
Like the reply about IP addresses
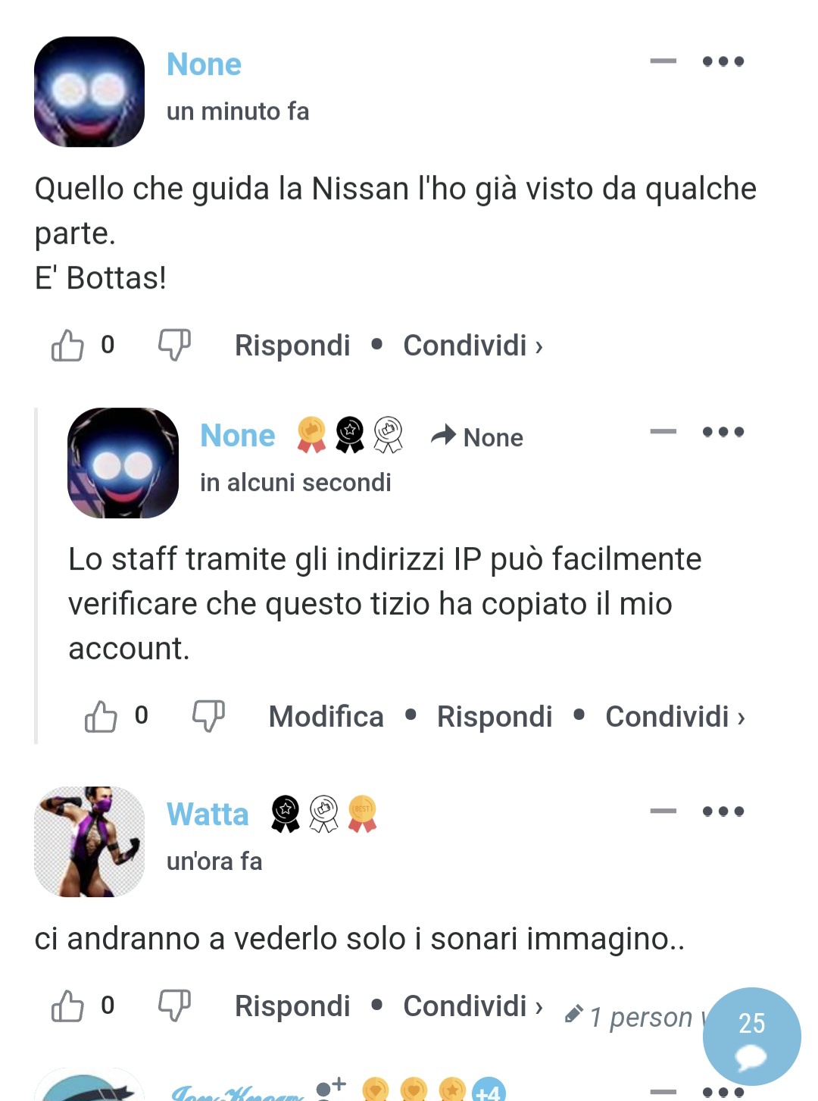(101, 716)
